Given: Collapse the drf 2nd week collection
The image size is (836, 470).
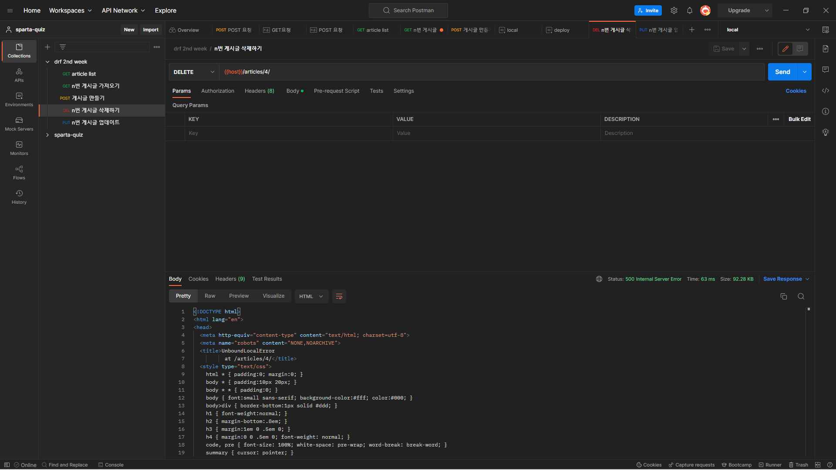Looking at the screenshot, I should pos(47,62).
